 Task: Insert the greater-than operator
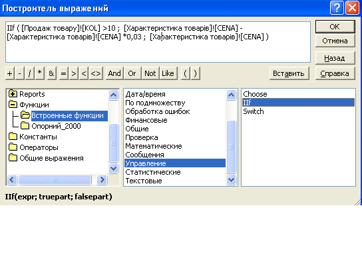coord(74,73)
